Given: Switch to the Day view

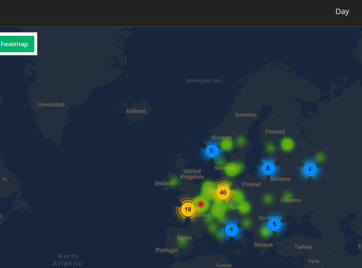Looking at the screenshot, I should click(342, 11).
